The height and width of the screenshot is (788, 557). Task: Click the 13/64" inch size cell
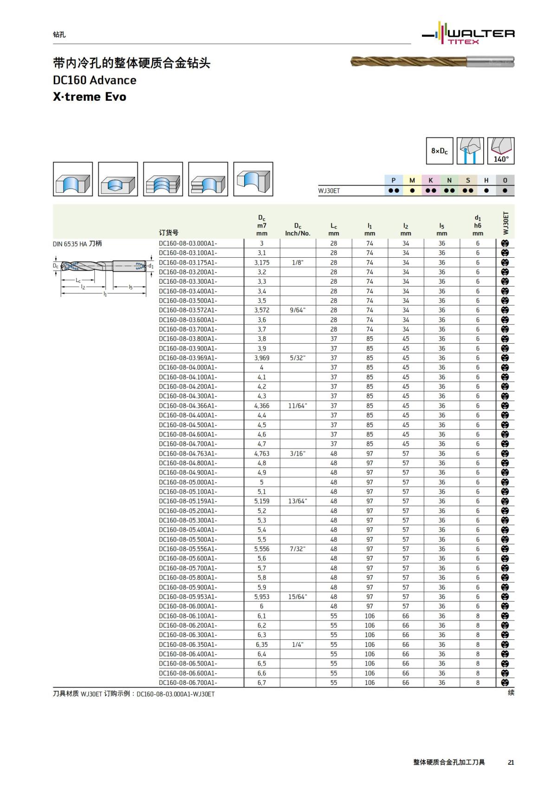click(x=298, y=501)
